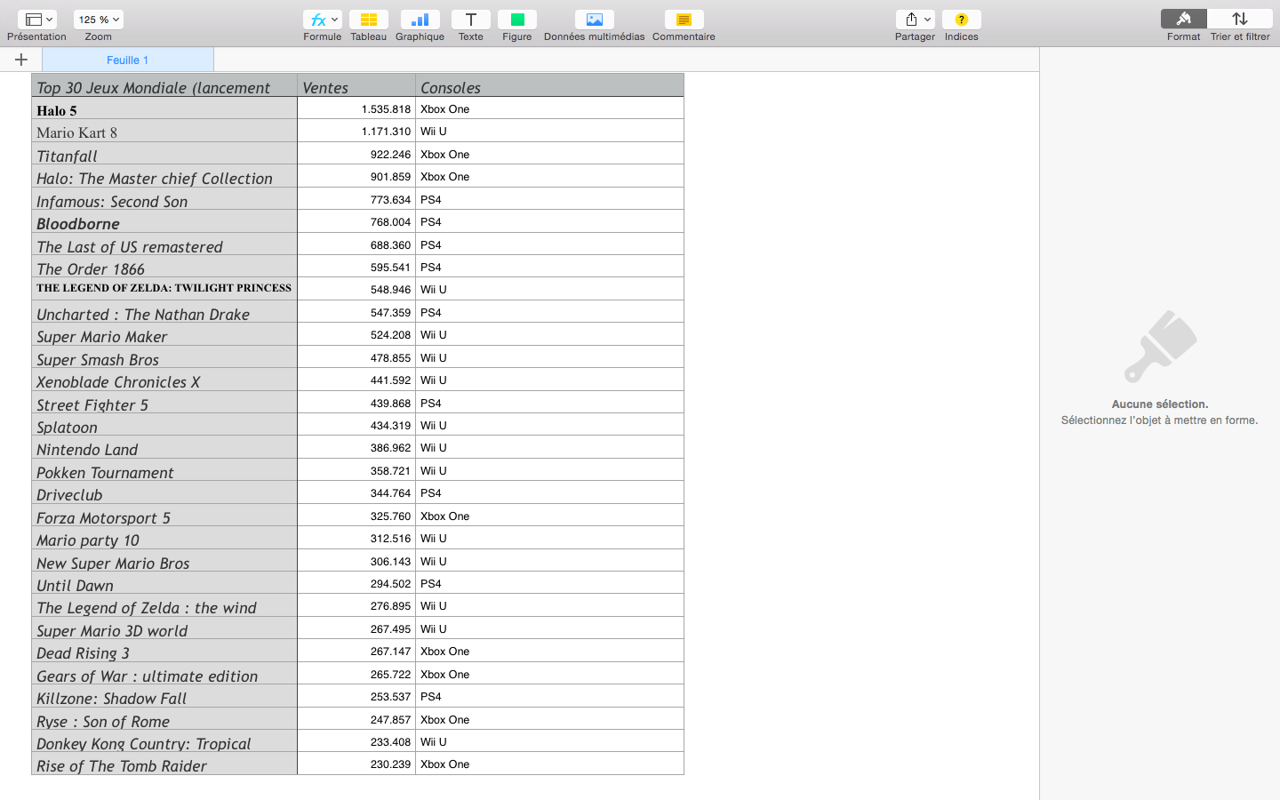The image size is (1280, 800).
Task: Select Donkey Kong Country: Tropical cell
Action: (164, 741)
